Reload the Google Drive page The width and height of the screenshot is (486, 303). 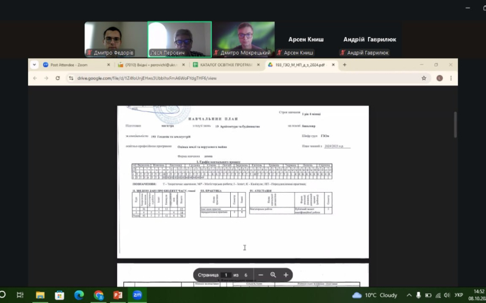[58, 78]
